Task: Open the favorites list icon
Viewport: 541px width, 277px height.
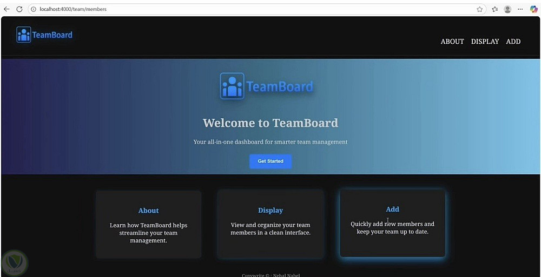Action: [x=495, y=9]
